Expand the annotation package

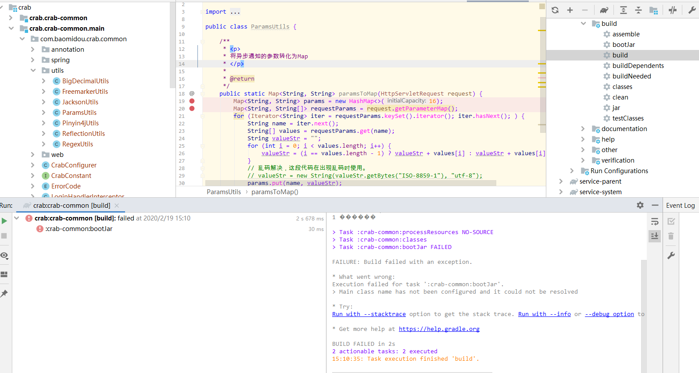click(33, 50)
